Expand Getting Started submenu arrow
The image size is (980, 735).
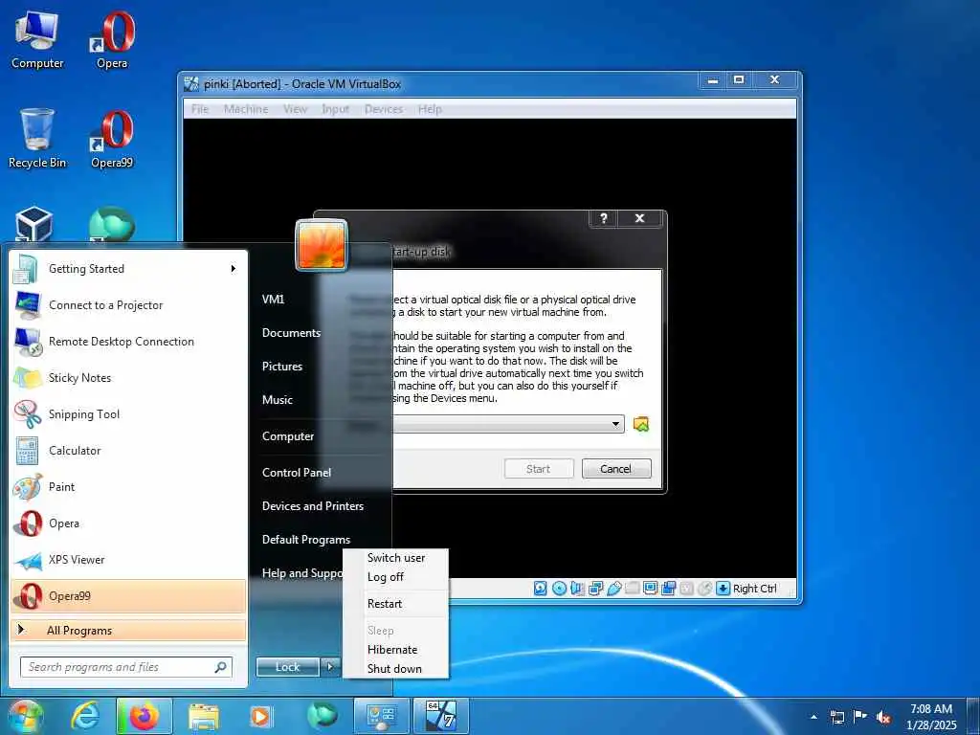click(234, 269)
